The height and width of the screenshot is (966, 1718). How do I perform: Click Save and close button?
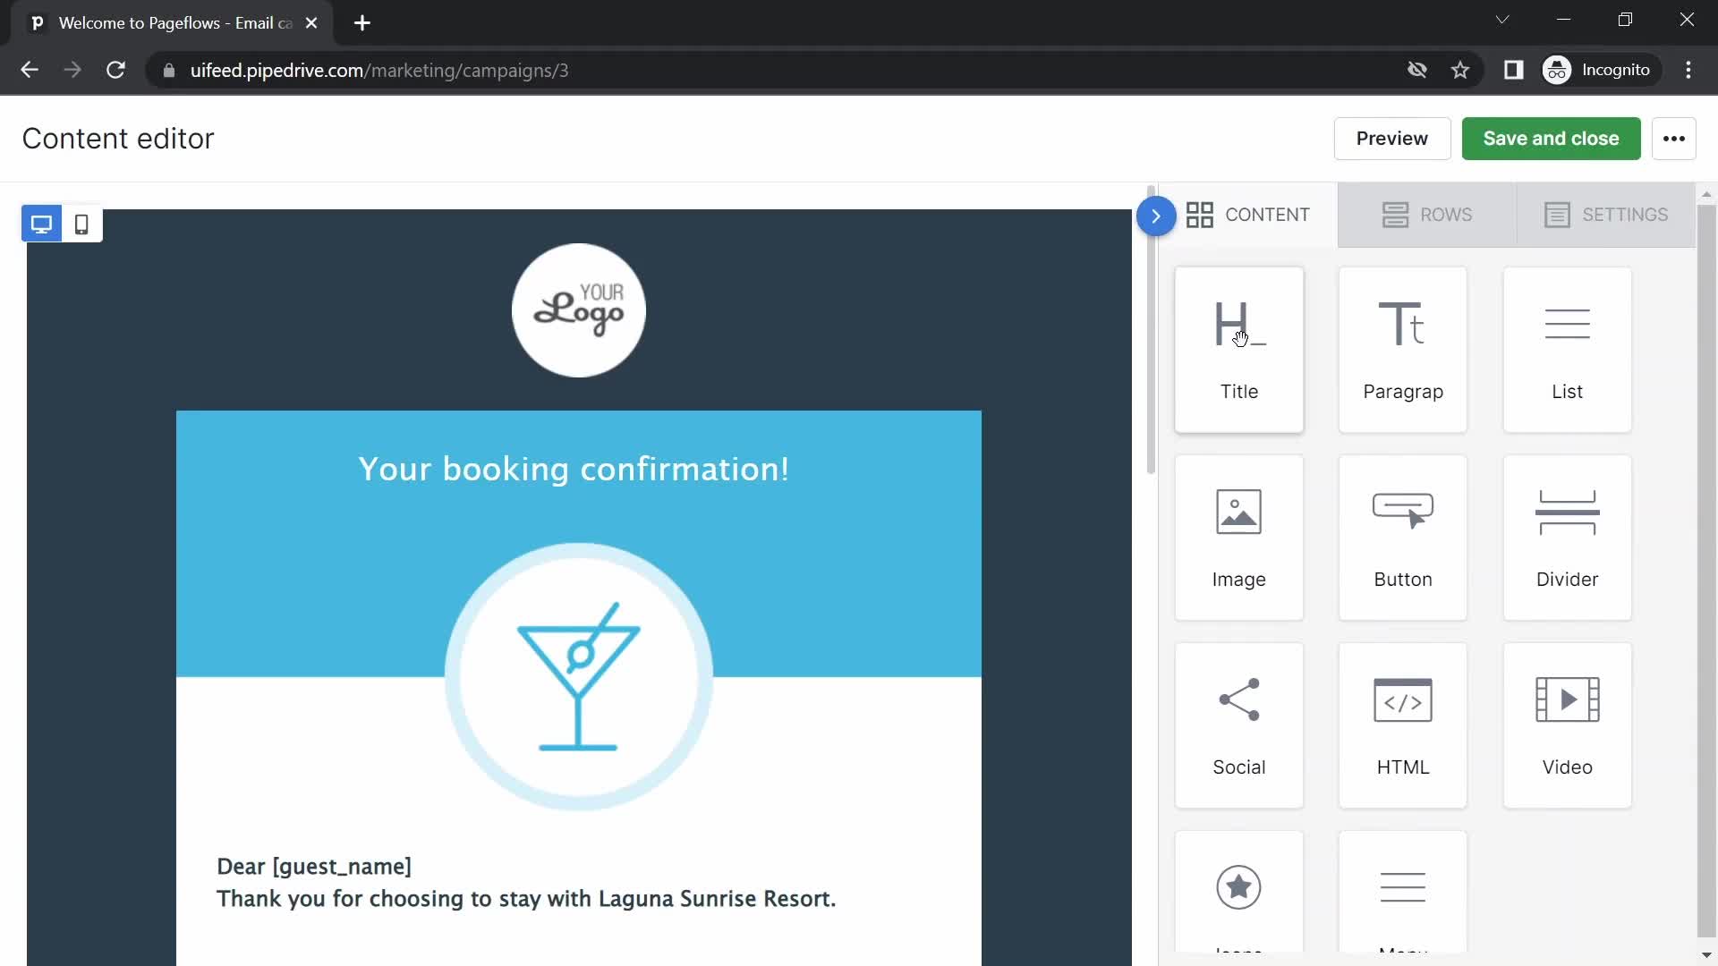tap(1551, 138)
